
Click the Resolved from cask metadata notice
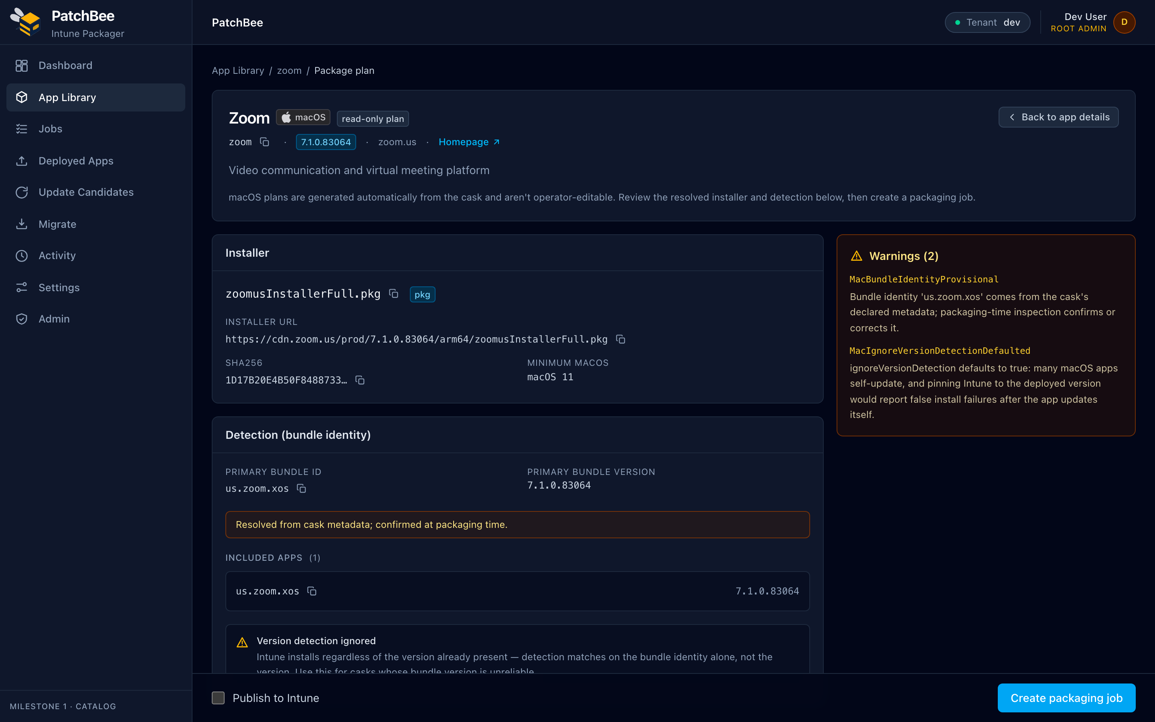517,524
